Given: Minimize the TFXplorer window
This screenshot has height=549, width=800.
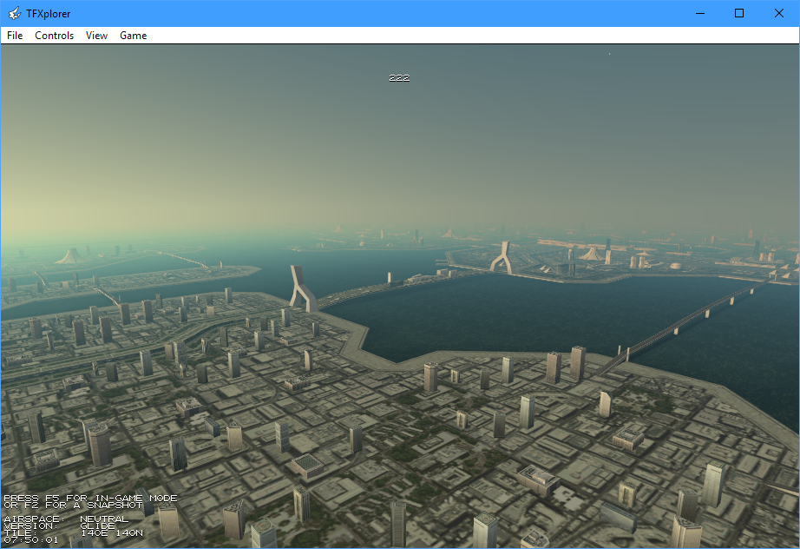Looking at the screenshot, I should click(x=699, y=13).
